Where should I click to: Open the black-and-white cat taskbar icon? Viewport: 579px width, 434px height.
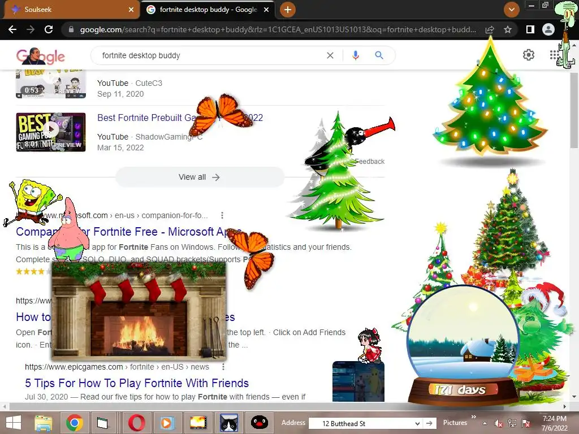tap(229, 423)
